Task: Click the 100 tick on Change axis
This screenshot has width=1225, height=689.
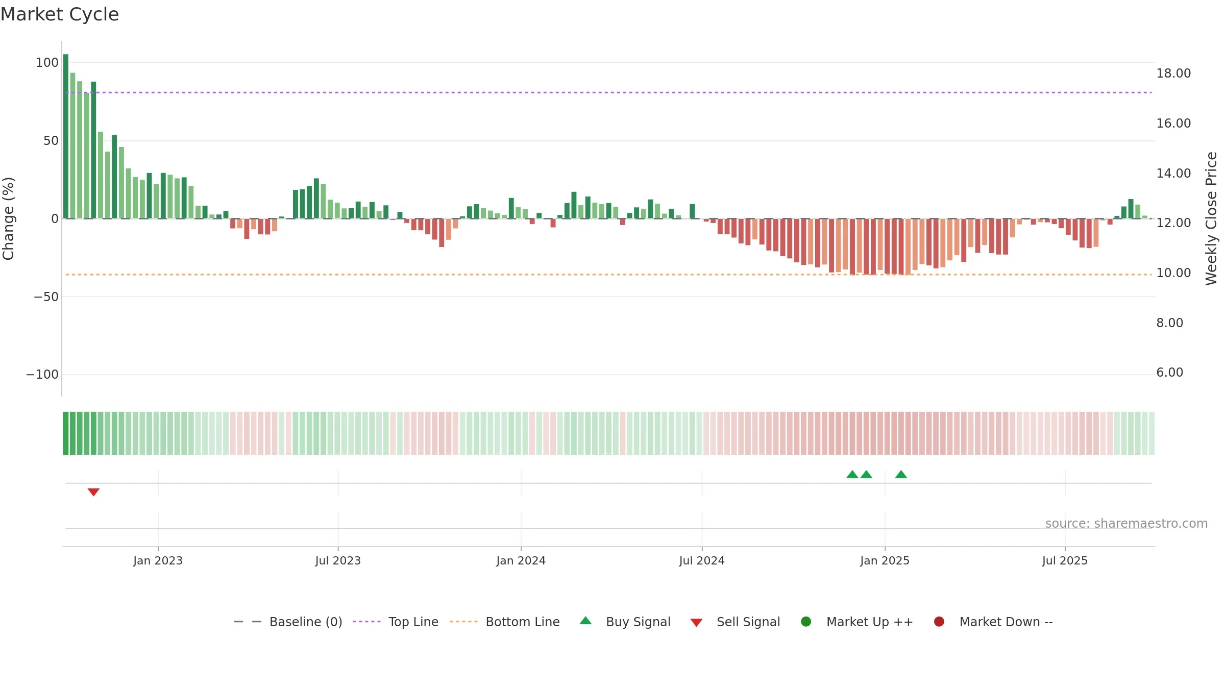Action: tap(47, 63)
